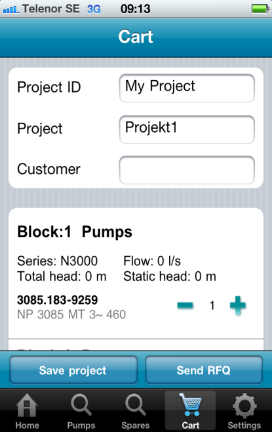
Task: Focus the Project field containing Projekt1
Action: (187, 129)
